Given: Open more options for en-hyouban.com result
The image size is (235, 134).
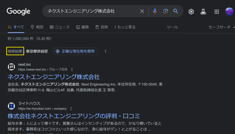Looking at the screenshot, I should tap(71, 109).
